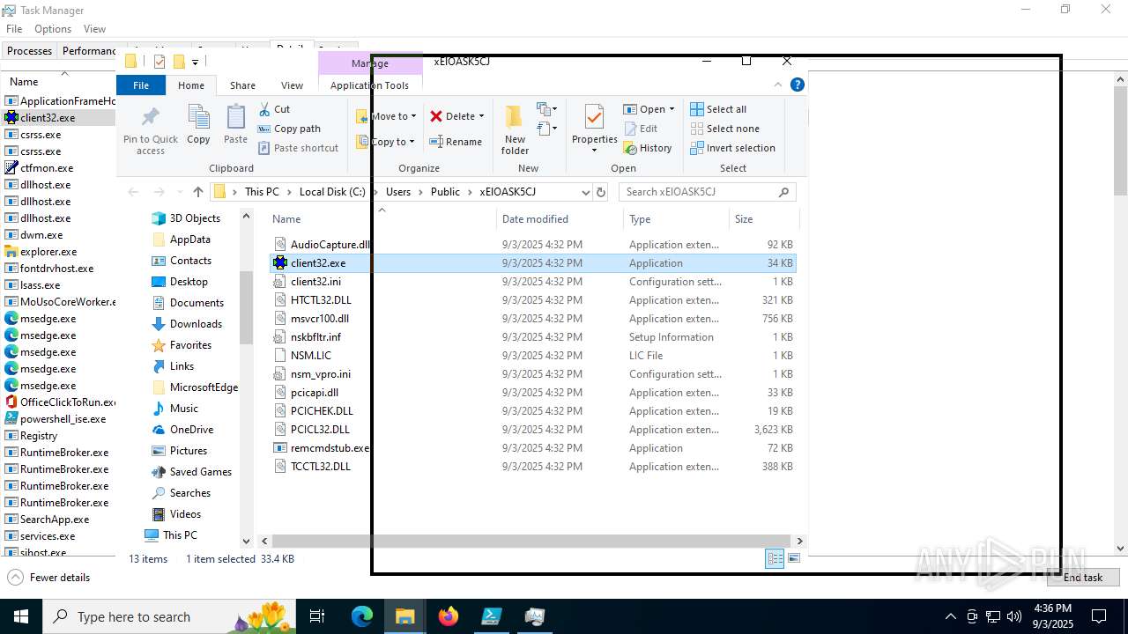1128x634 pixels.
Task: Click Users in the address breadcrumb
Action: click(398, 192)
